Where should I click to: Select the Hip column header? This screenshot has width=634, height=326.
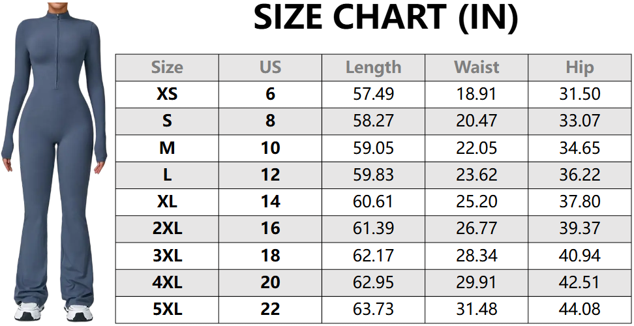[579, 67]
